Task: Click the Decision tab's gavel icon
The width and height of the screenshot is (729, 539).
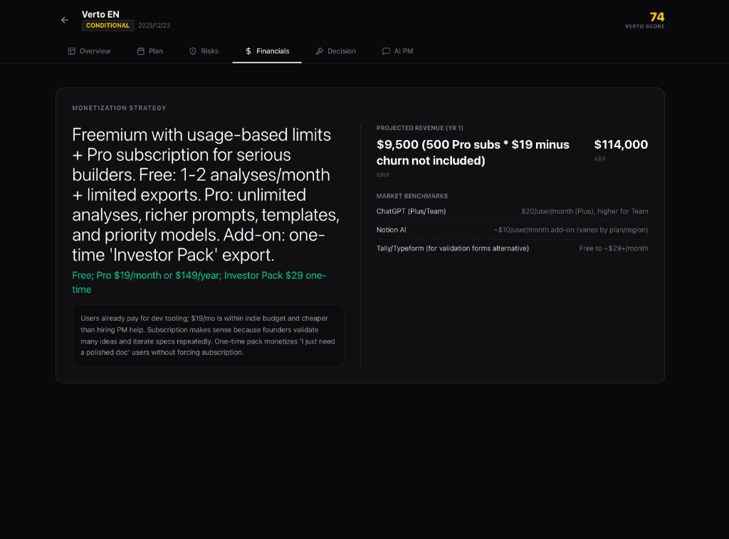Action: [x=320, y=51]
